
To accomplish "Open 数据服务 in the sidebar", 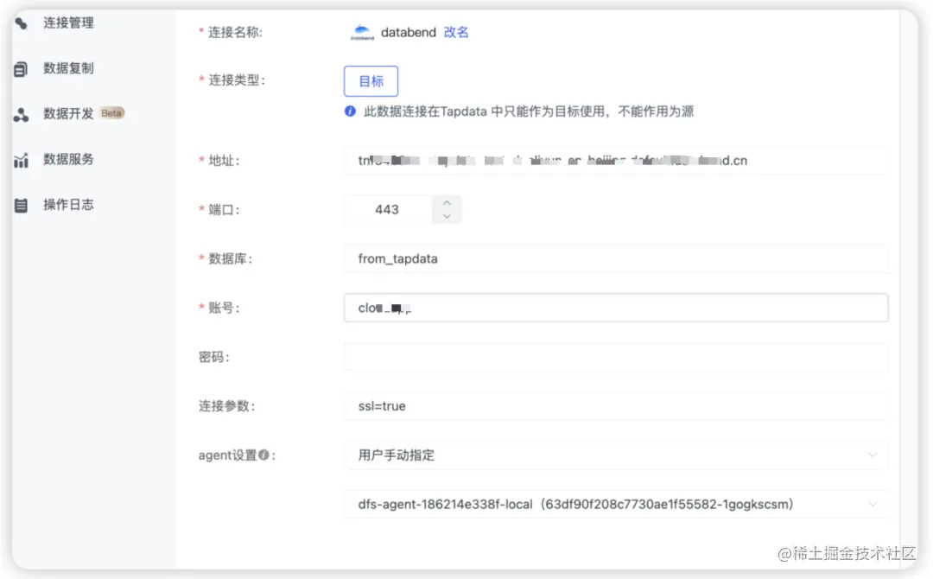I will 68,159.
